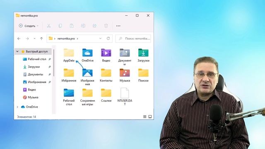Go forward with the right arrow
This screenshot has width=265, height=149.
[27, 38]
